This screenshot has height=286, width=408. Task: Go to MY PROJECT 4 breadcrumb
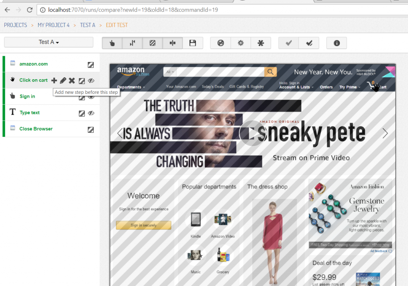click(53, 25)
